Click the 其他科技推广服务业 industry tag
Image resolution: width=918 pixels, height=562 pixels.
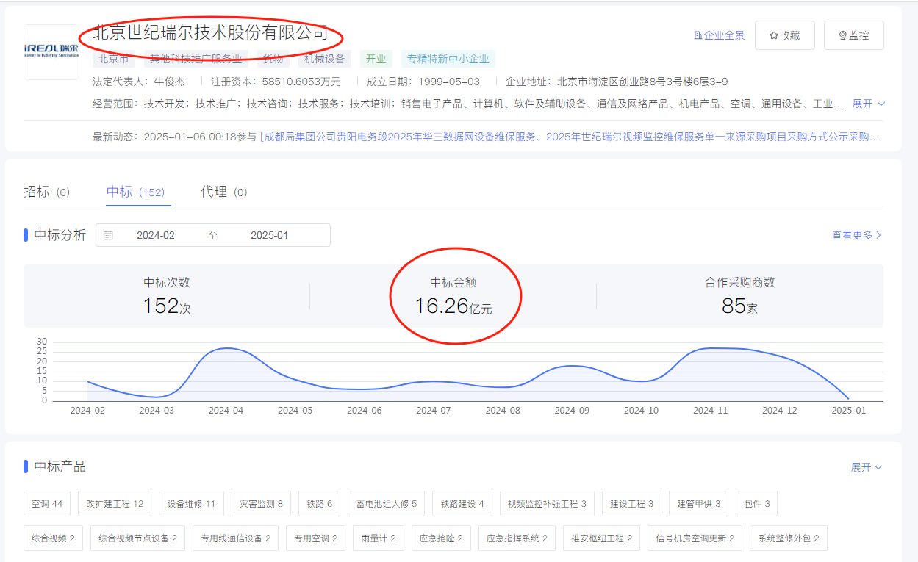tap(196, 59)
